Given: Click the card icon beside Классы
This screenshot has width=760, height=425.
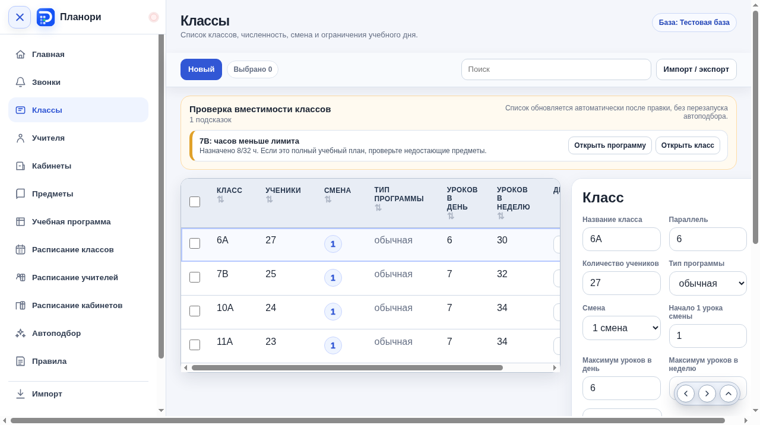Looking at the screenshot, I should (x=21, y=110).
